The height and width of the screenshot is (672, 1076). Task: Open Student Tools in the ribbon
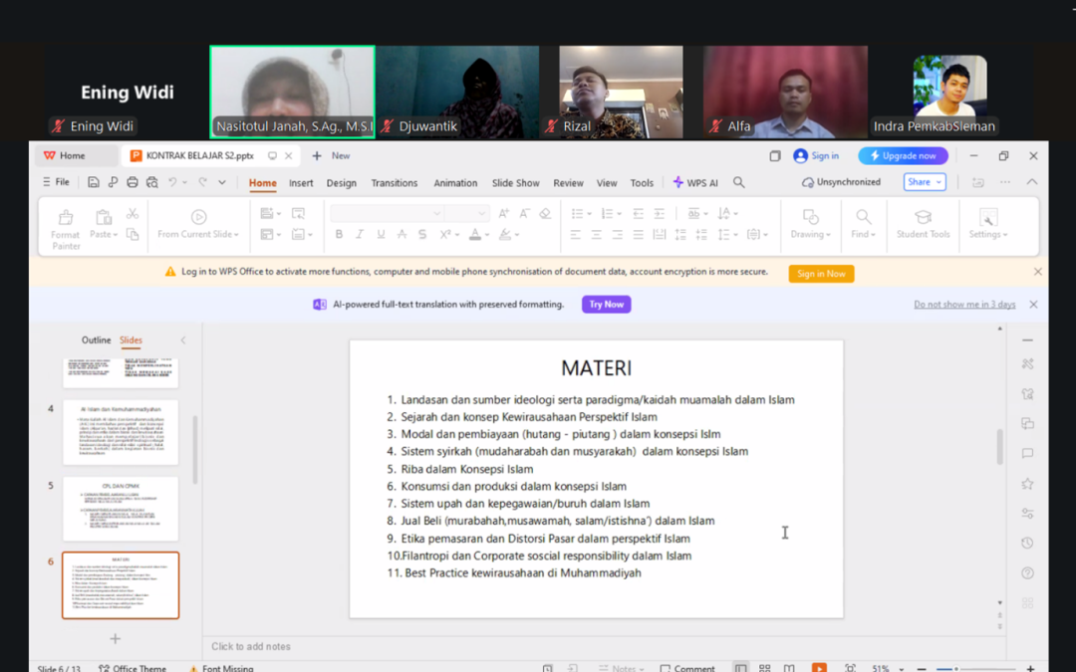[x=923, y=224]
